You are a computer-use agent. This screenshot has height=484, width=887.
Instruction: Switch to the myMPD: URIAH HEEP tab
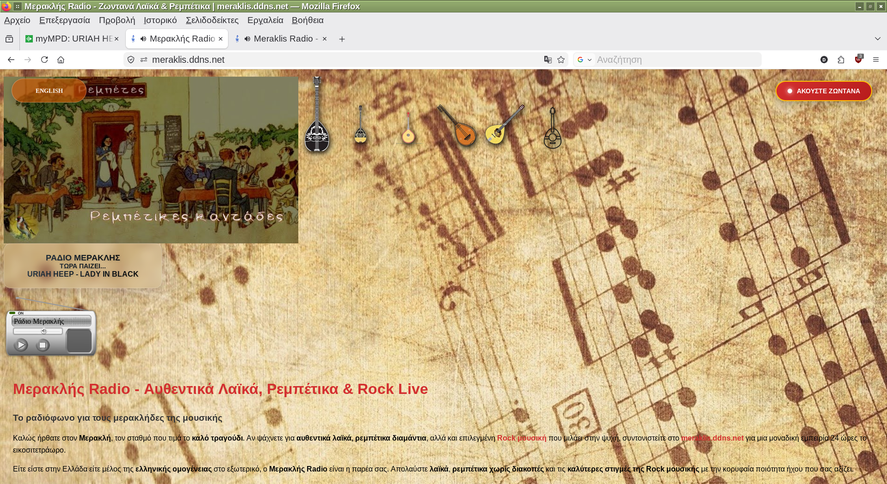click(69, 39)
